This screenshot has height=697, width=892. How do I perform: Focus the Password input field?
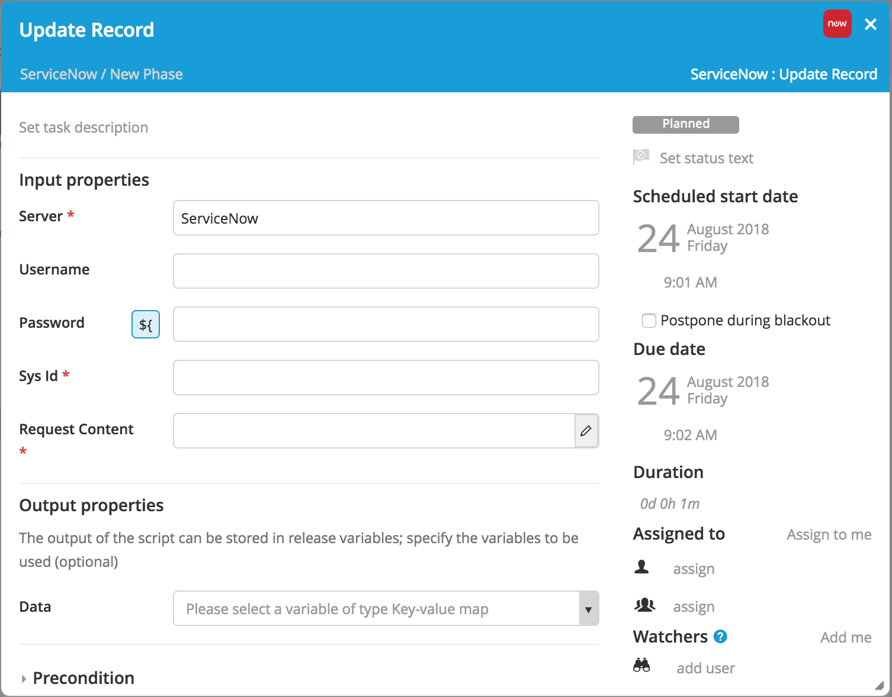click(386, 324)
